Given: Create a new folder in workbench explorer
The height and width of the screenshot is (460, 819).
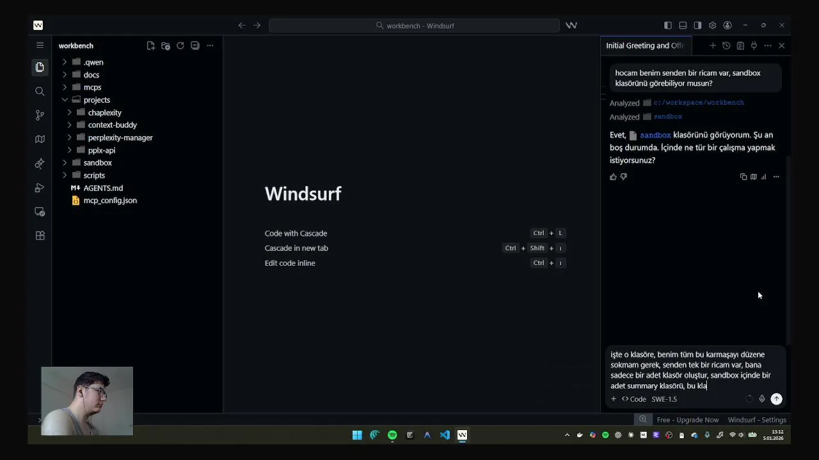Looking at the screenshot, I should click(x=166, y=45).
